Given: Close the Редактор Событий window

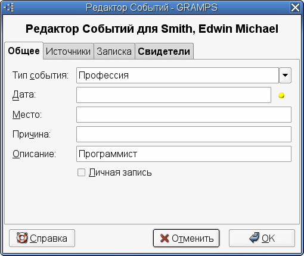Looking at the screenshot, I should [295, 8].
